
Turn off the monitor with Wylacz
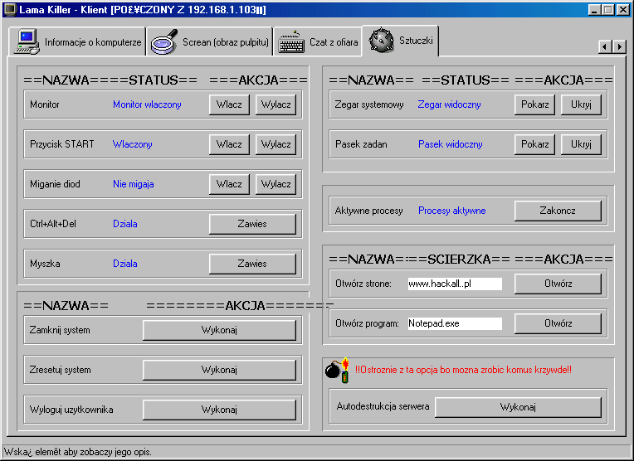click(x=276, y=104)
